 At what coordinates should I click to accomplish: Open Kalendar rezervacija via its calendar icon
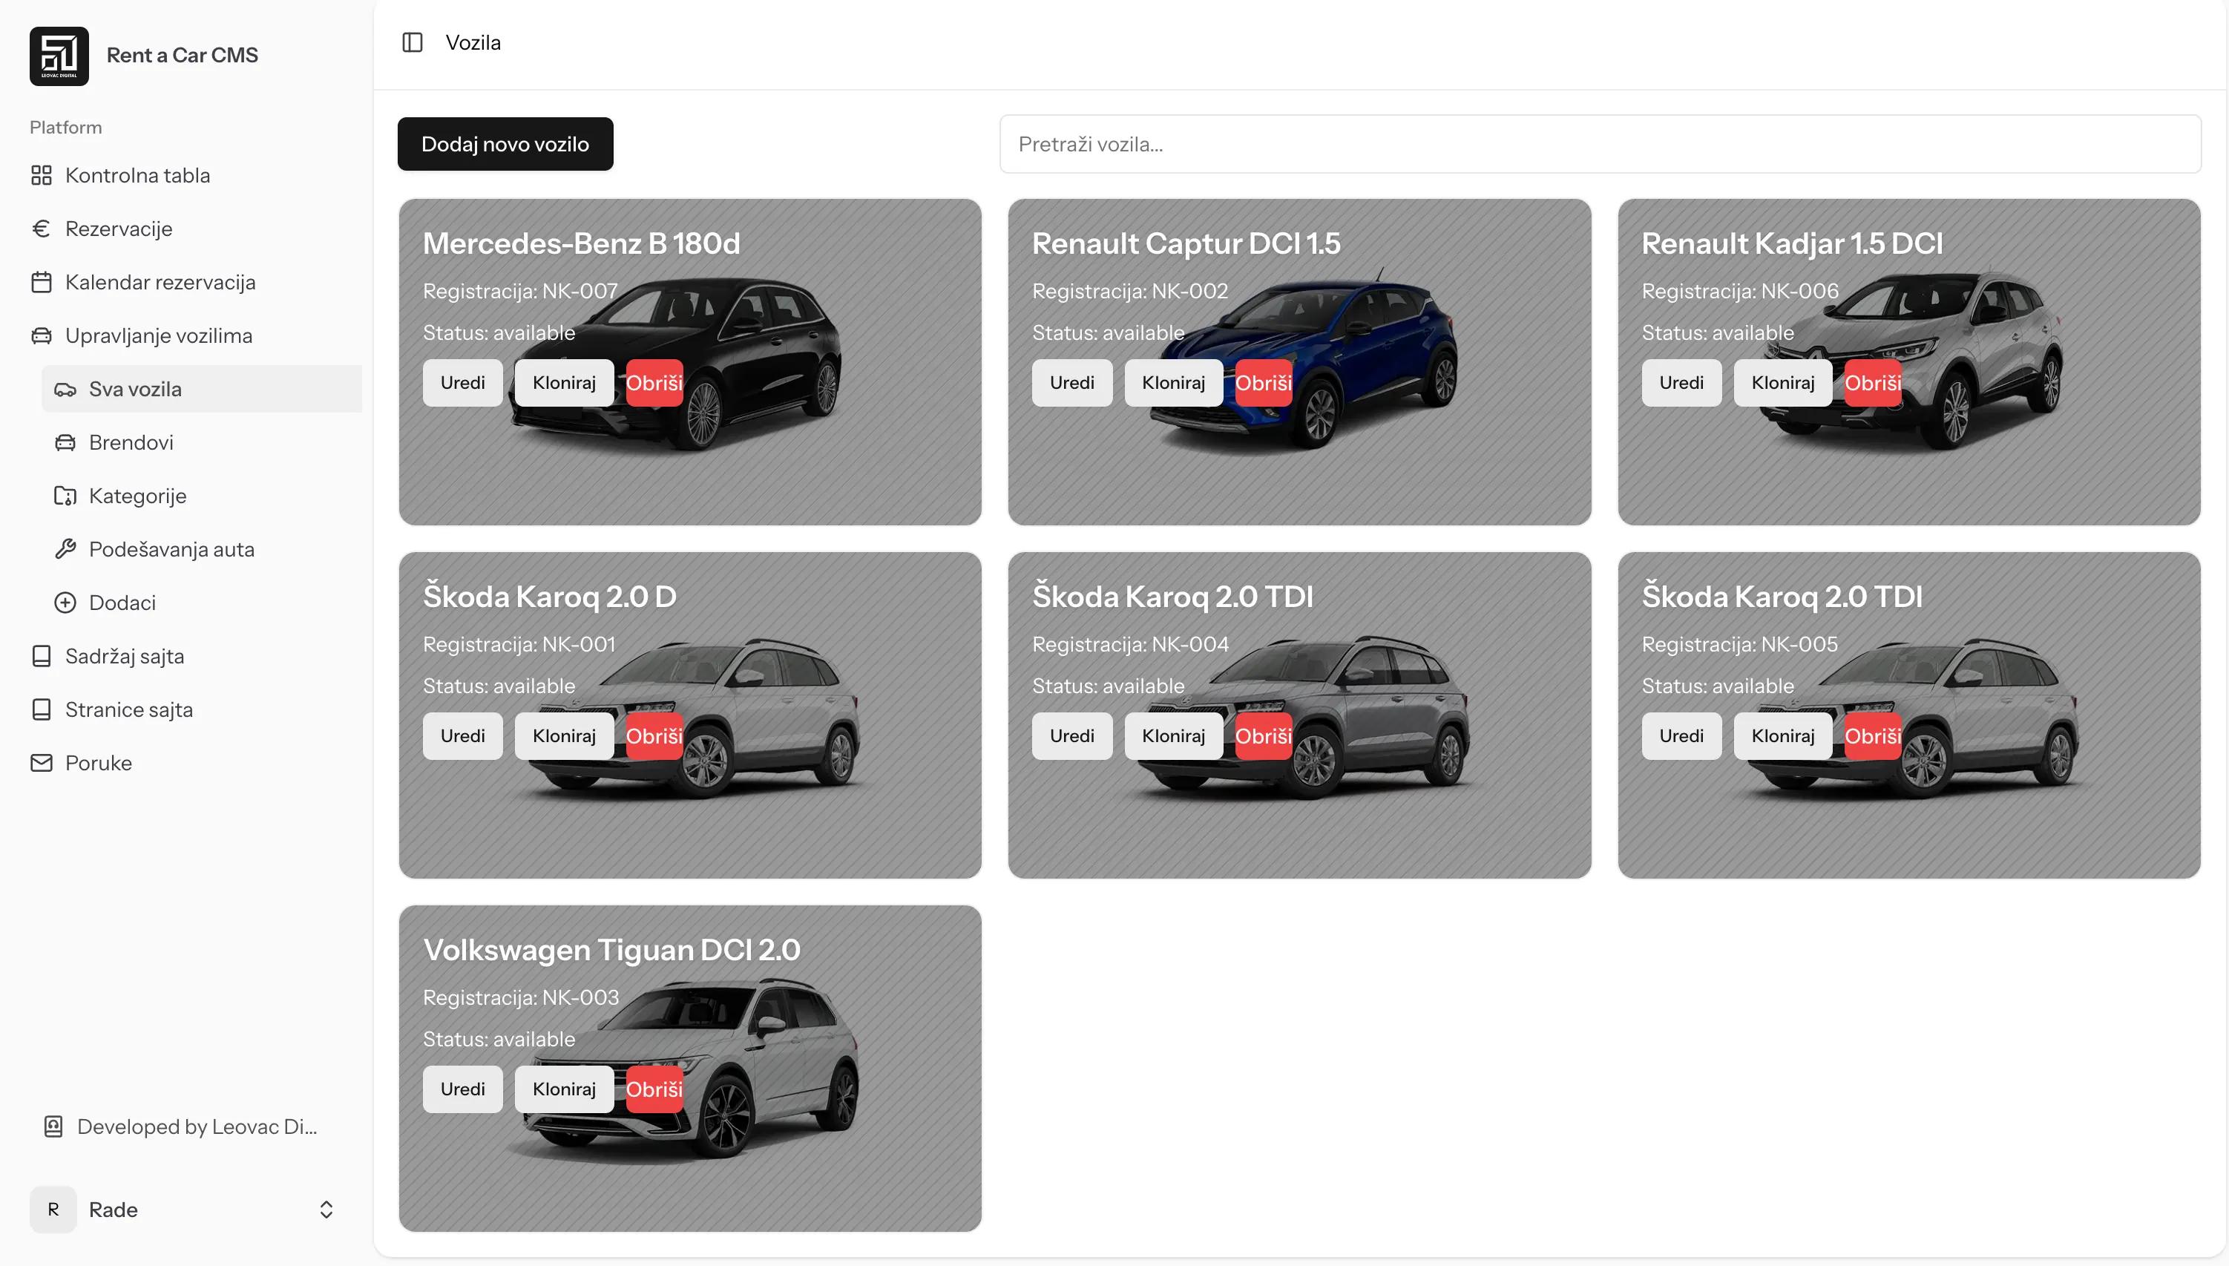tap(41, 282)
